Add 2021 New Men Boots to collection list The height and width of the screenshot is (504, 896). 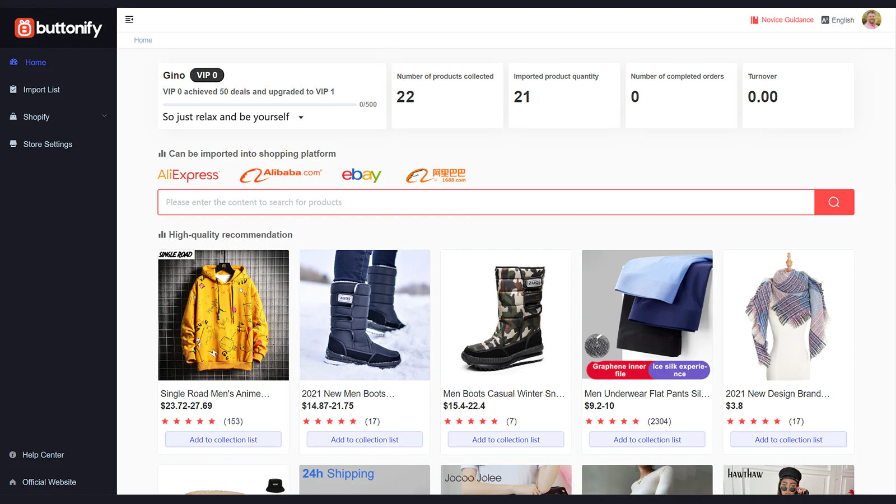pos(365,440)
